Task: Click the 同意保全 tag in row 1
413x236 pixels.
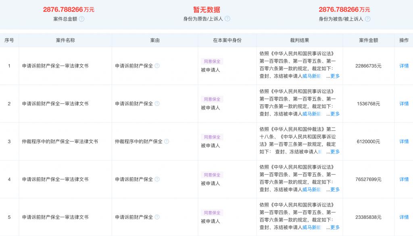Action: click(212, 61)
